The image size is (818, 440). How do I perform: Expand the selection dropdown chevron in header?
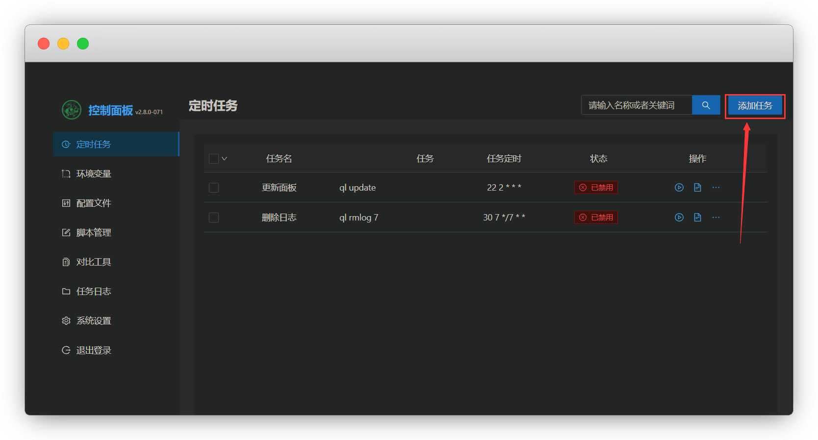[225, 159]
